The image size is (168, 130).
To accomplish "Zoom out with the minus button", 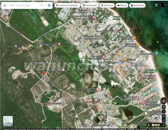I will (x=164, y=120).
